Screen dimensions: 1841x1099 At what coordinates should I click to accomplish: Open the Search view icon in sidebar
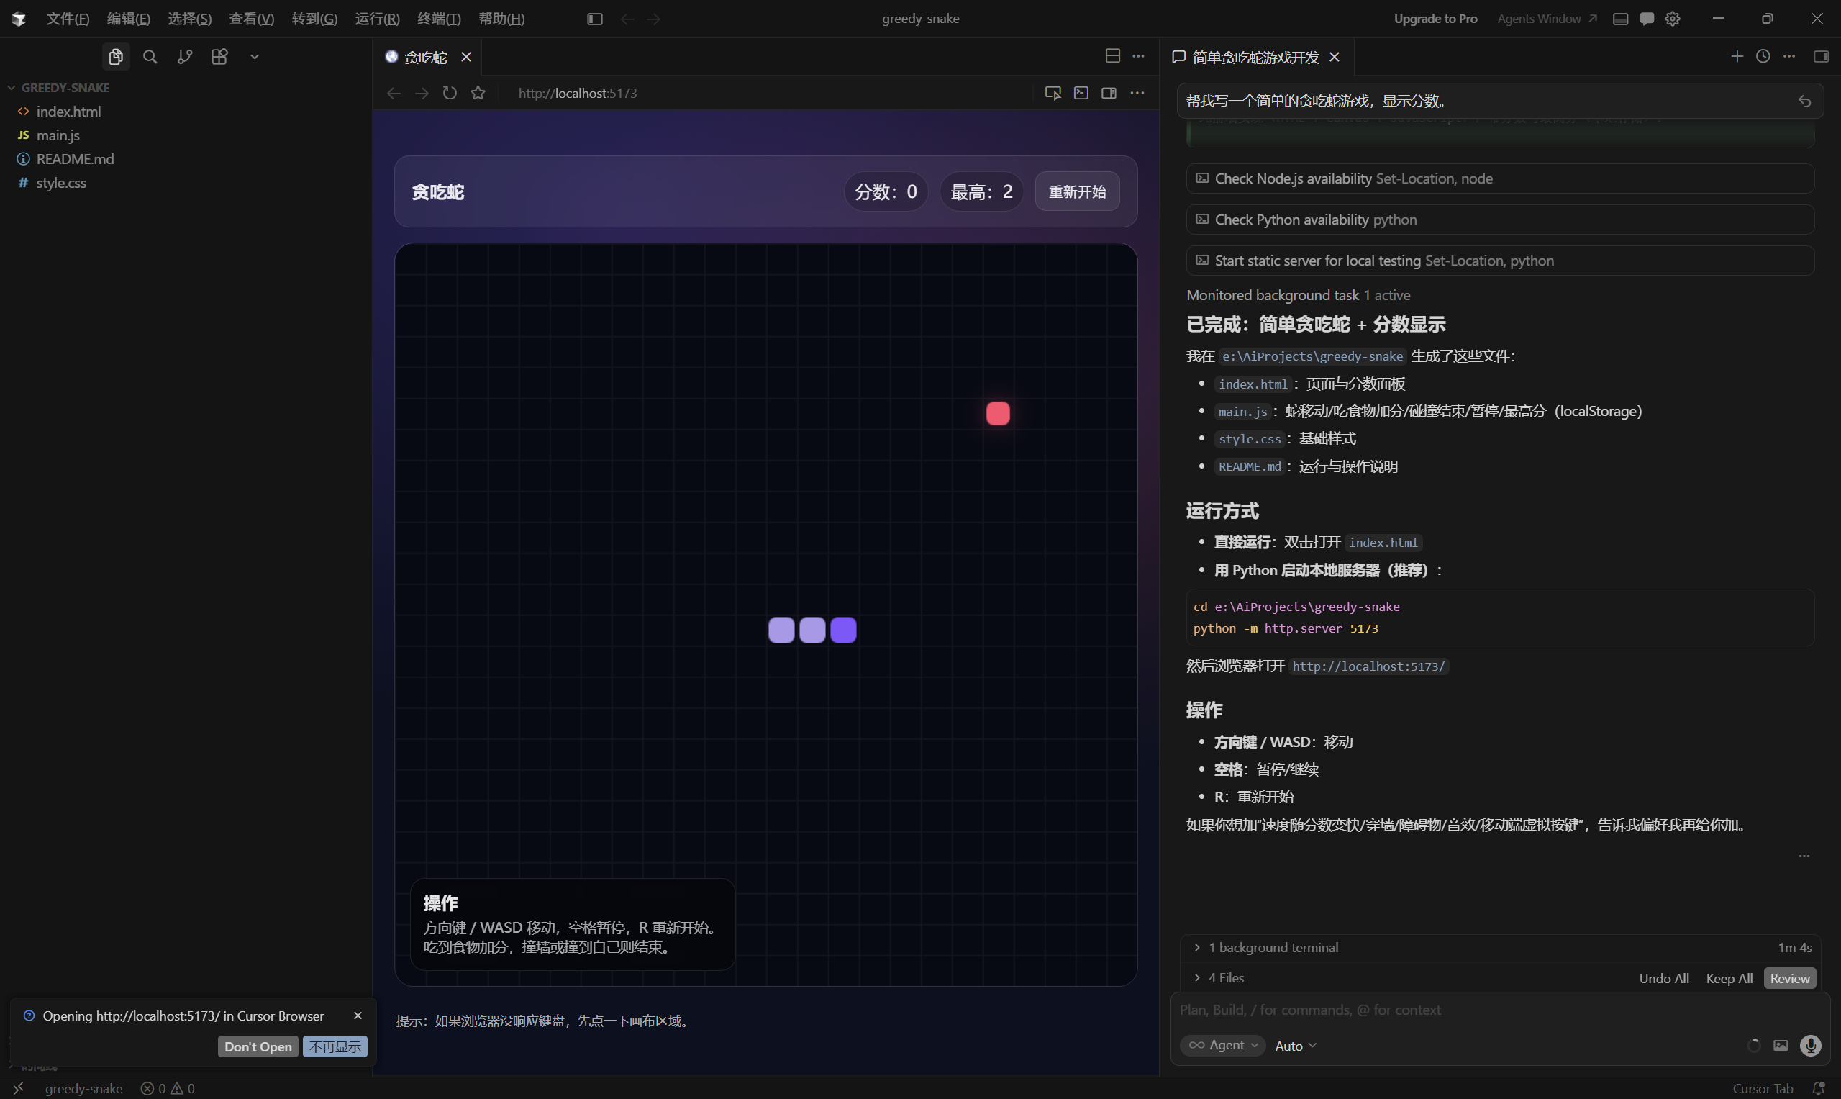(x=150, y=57)
